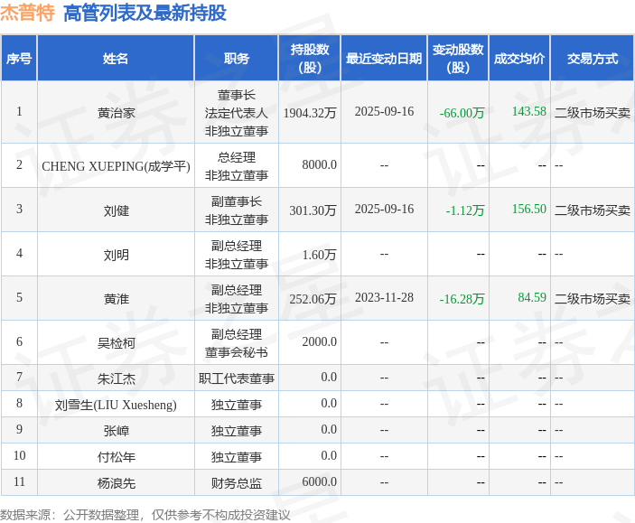The width and height of the screenshot is (635, 523).
Task: Select the 姓名 column header
Action: click(116, 59)
